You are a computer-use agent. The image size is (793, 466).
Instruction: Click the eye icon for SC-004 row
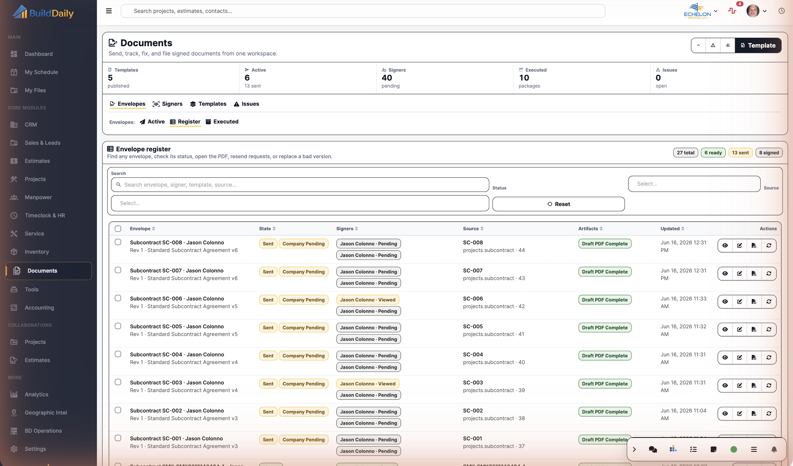(725, 357)
